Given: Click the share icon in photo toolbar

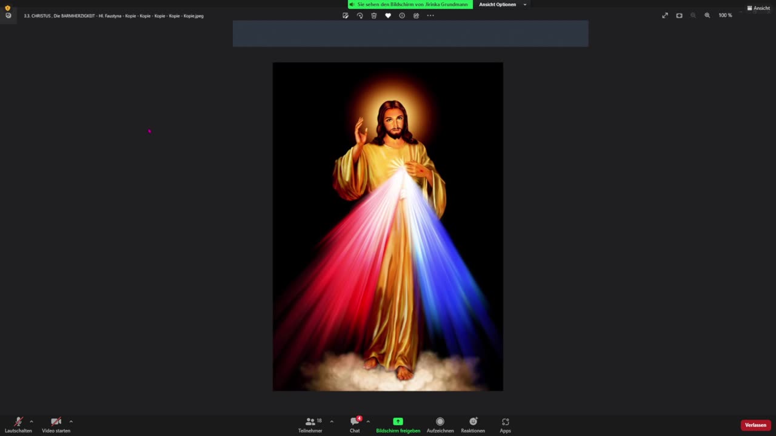Looking at the screenshot, I should [x=416, y=16].
